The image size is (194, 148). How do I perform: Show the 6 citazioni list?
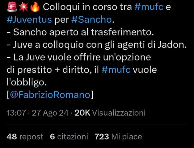69,137
